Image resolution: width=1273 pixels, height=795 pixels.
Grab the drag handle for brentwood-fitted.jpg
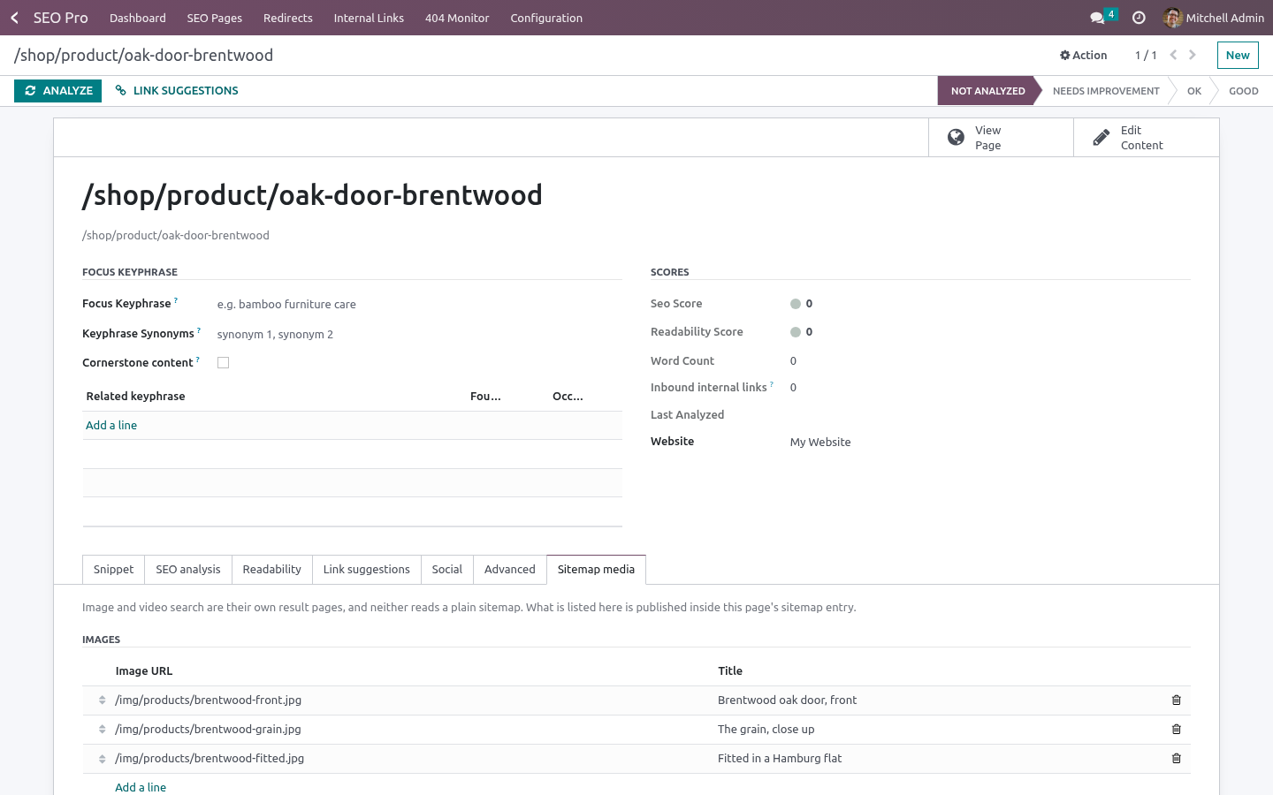coord(103,759)
